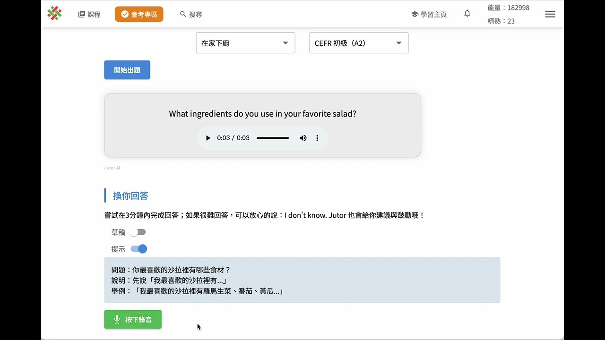The height and width of the screenshot is (340, 605).
Task: Open audio player more options
Action: click(x=317, y=138)
